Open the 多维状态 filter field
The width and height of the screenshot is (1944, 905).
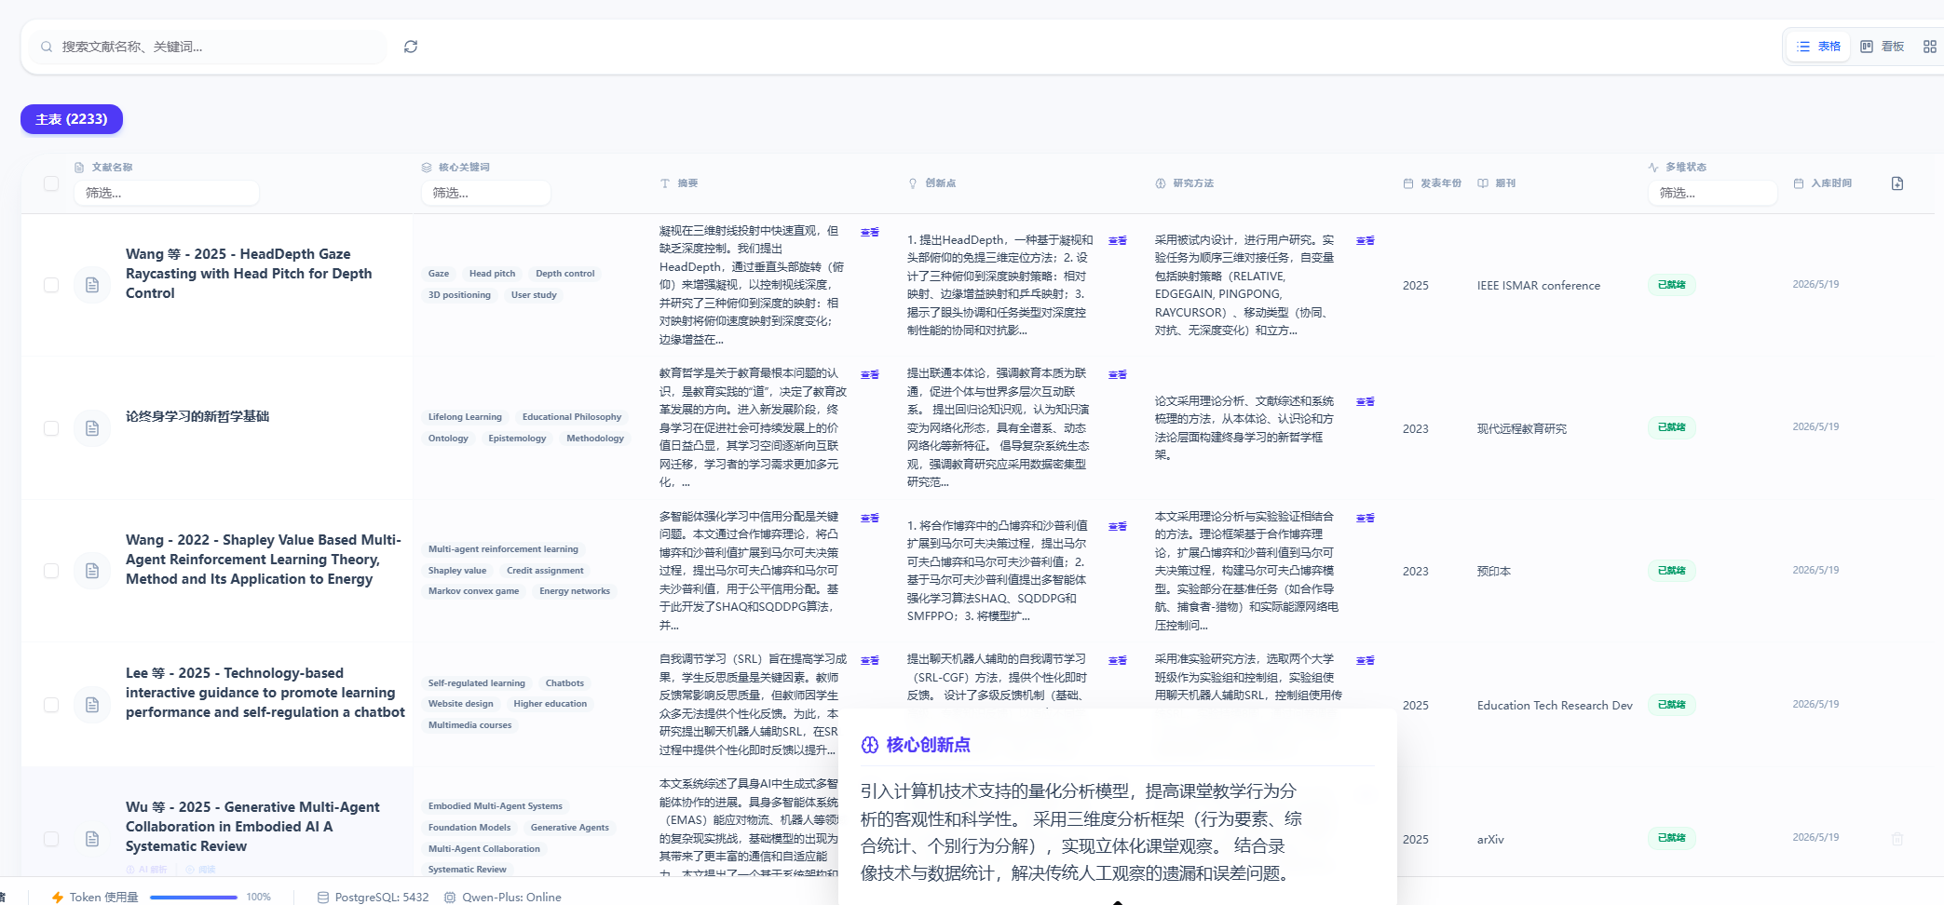[1712, 193]
